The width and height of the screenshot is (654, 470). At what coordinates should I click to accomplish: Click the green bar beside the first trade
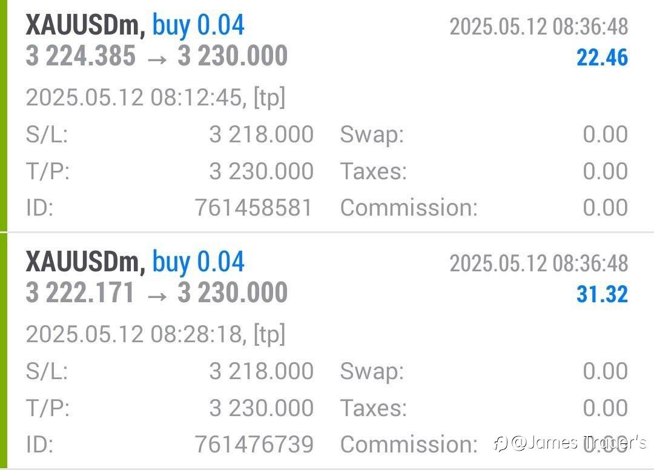coord(4,115)
